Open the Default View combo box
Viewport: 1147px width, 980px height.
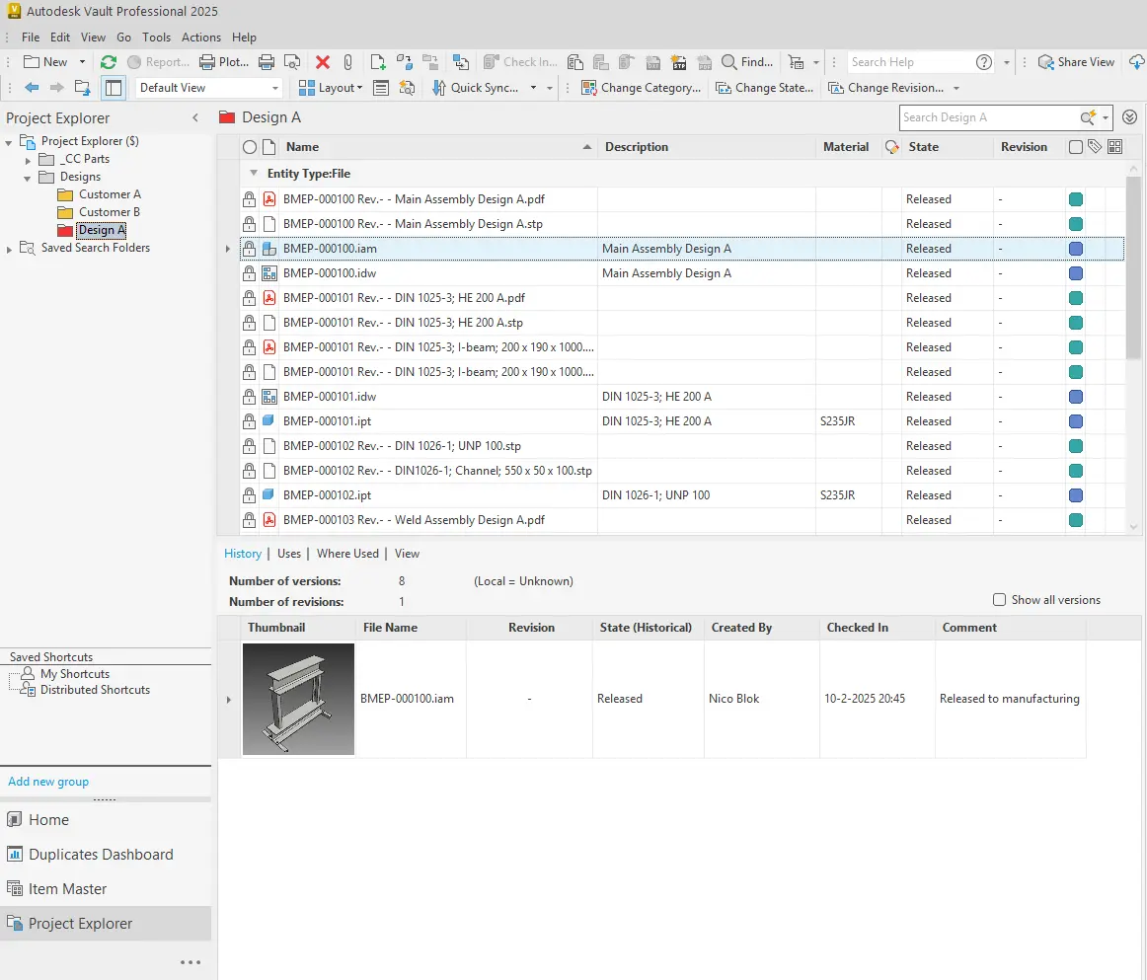pos(209,88)
